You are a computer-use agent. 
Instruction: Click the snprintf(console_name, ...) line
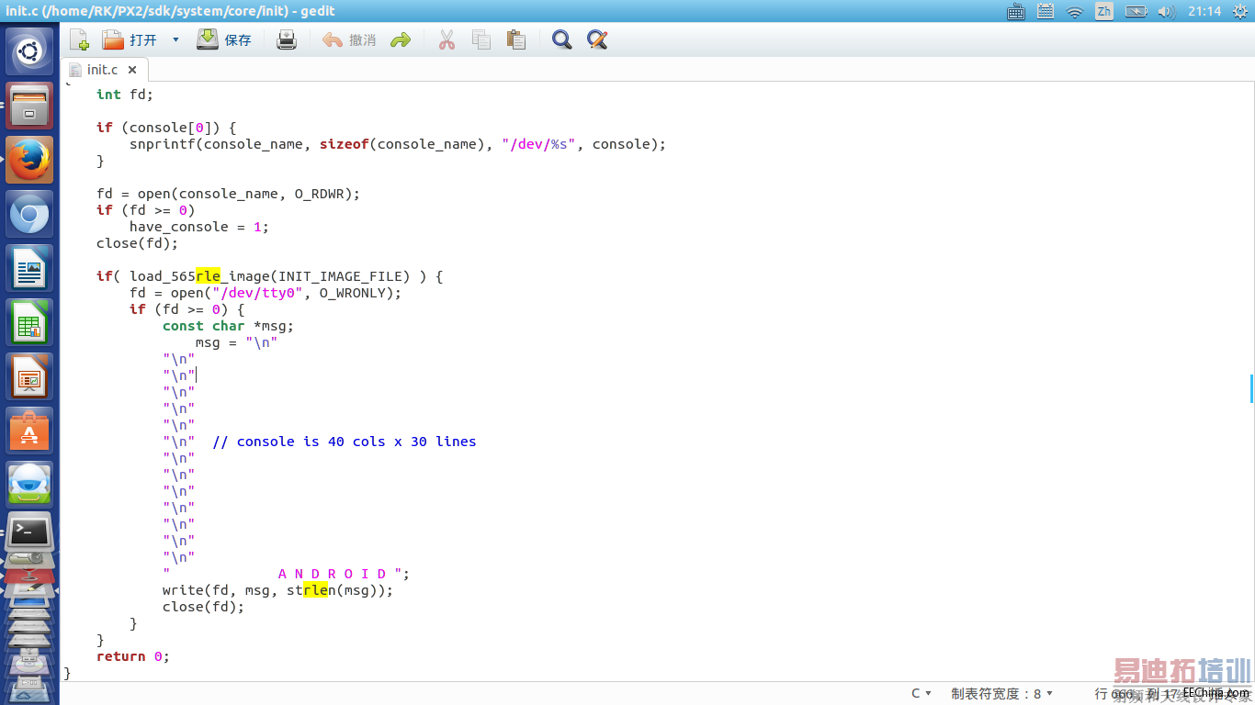398,144
